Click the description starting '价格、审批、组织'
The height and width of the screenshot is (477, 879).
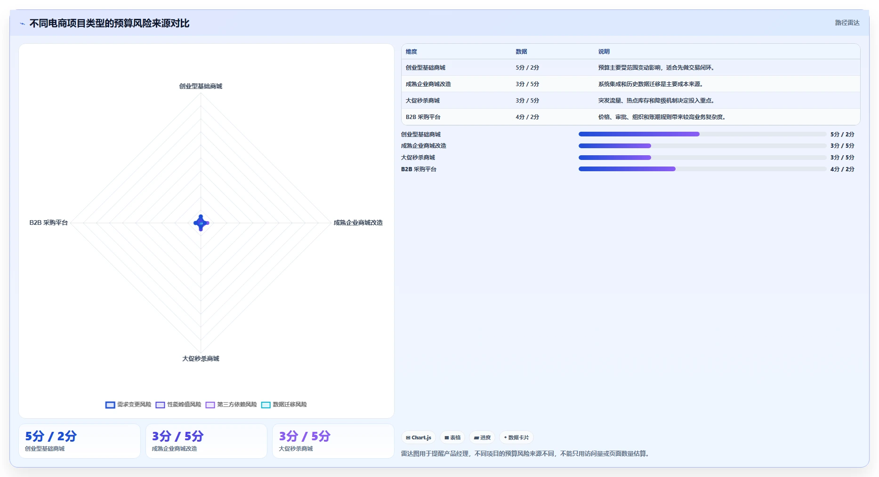[x=663, y=117]
